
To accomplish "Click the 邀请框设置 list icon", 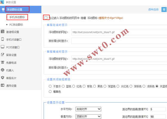I will coord(2,31).
